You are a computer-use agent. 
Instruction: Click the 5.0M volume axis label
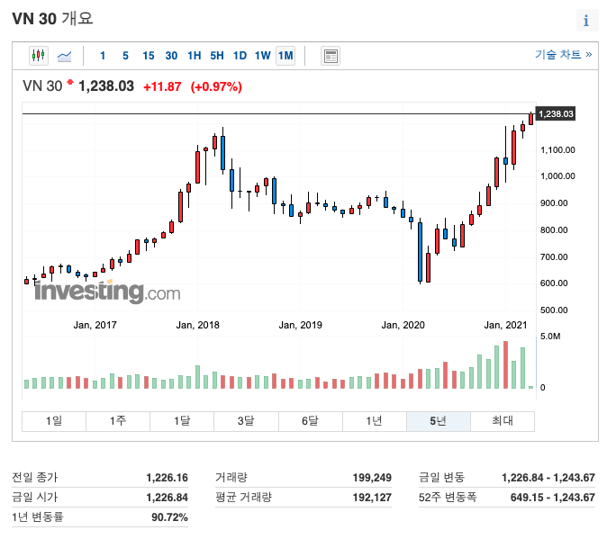550,337
